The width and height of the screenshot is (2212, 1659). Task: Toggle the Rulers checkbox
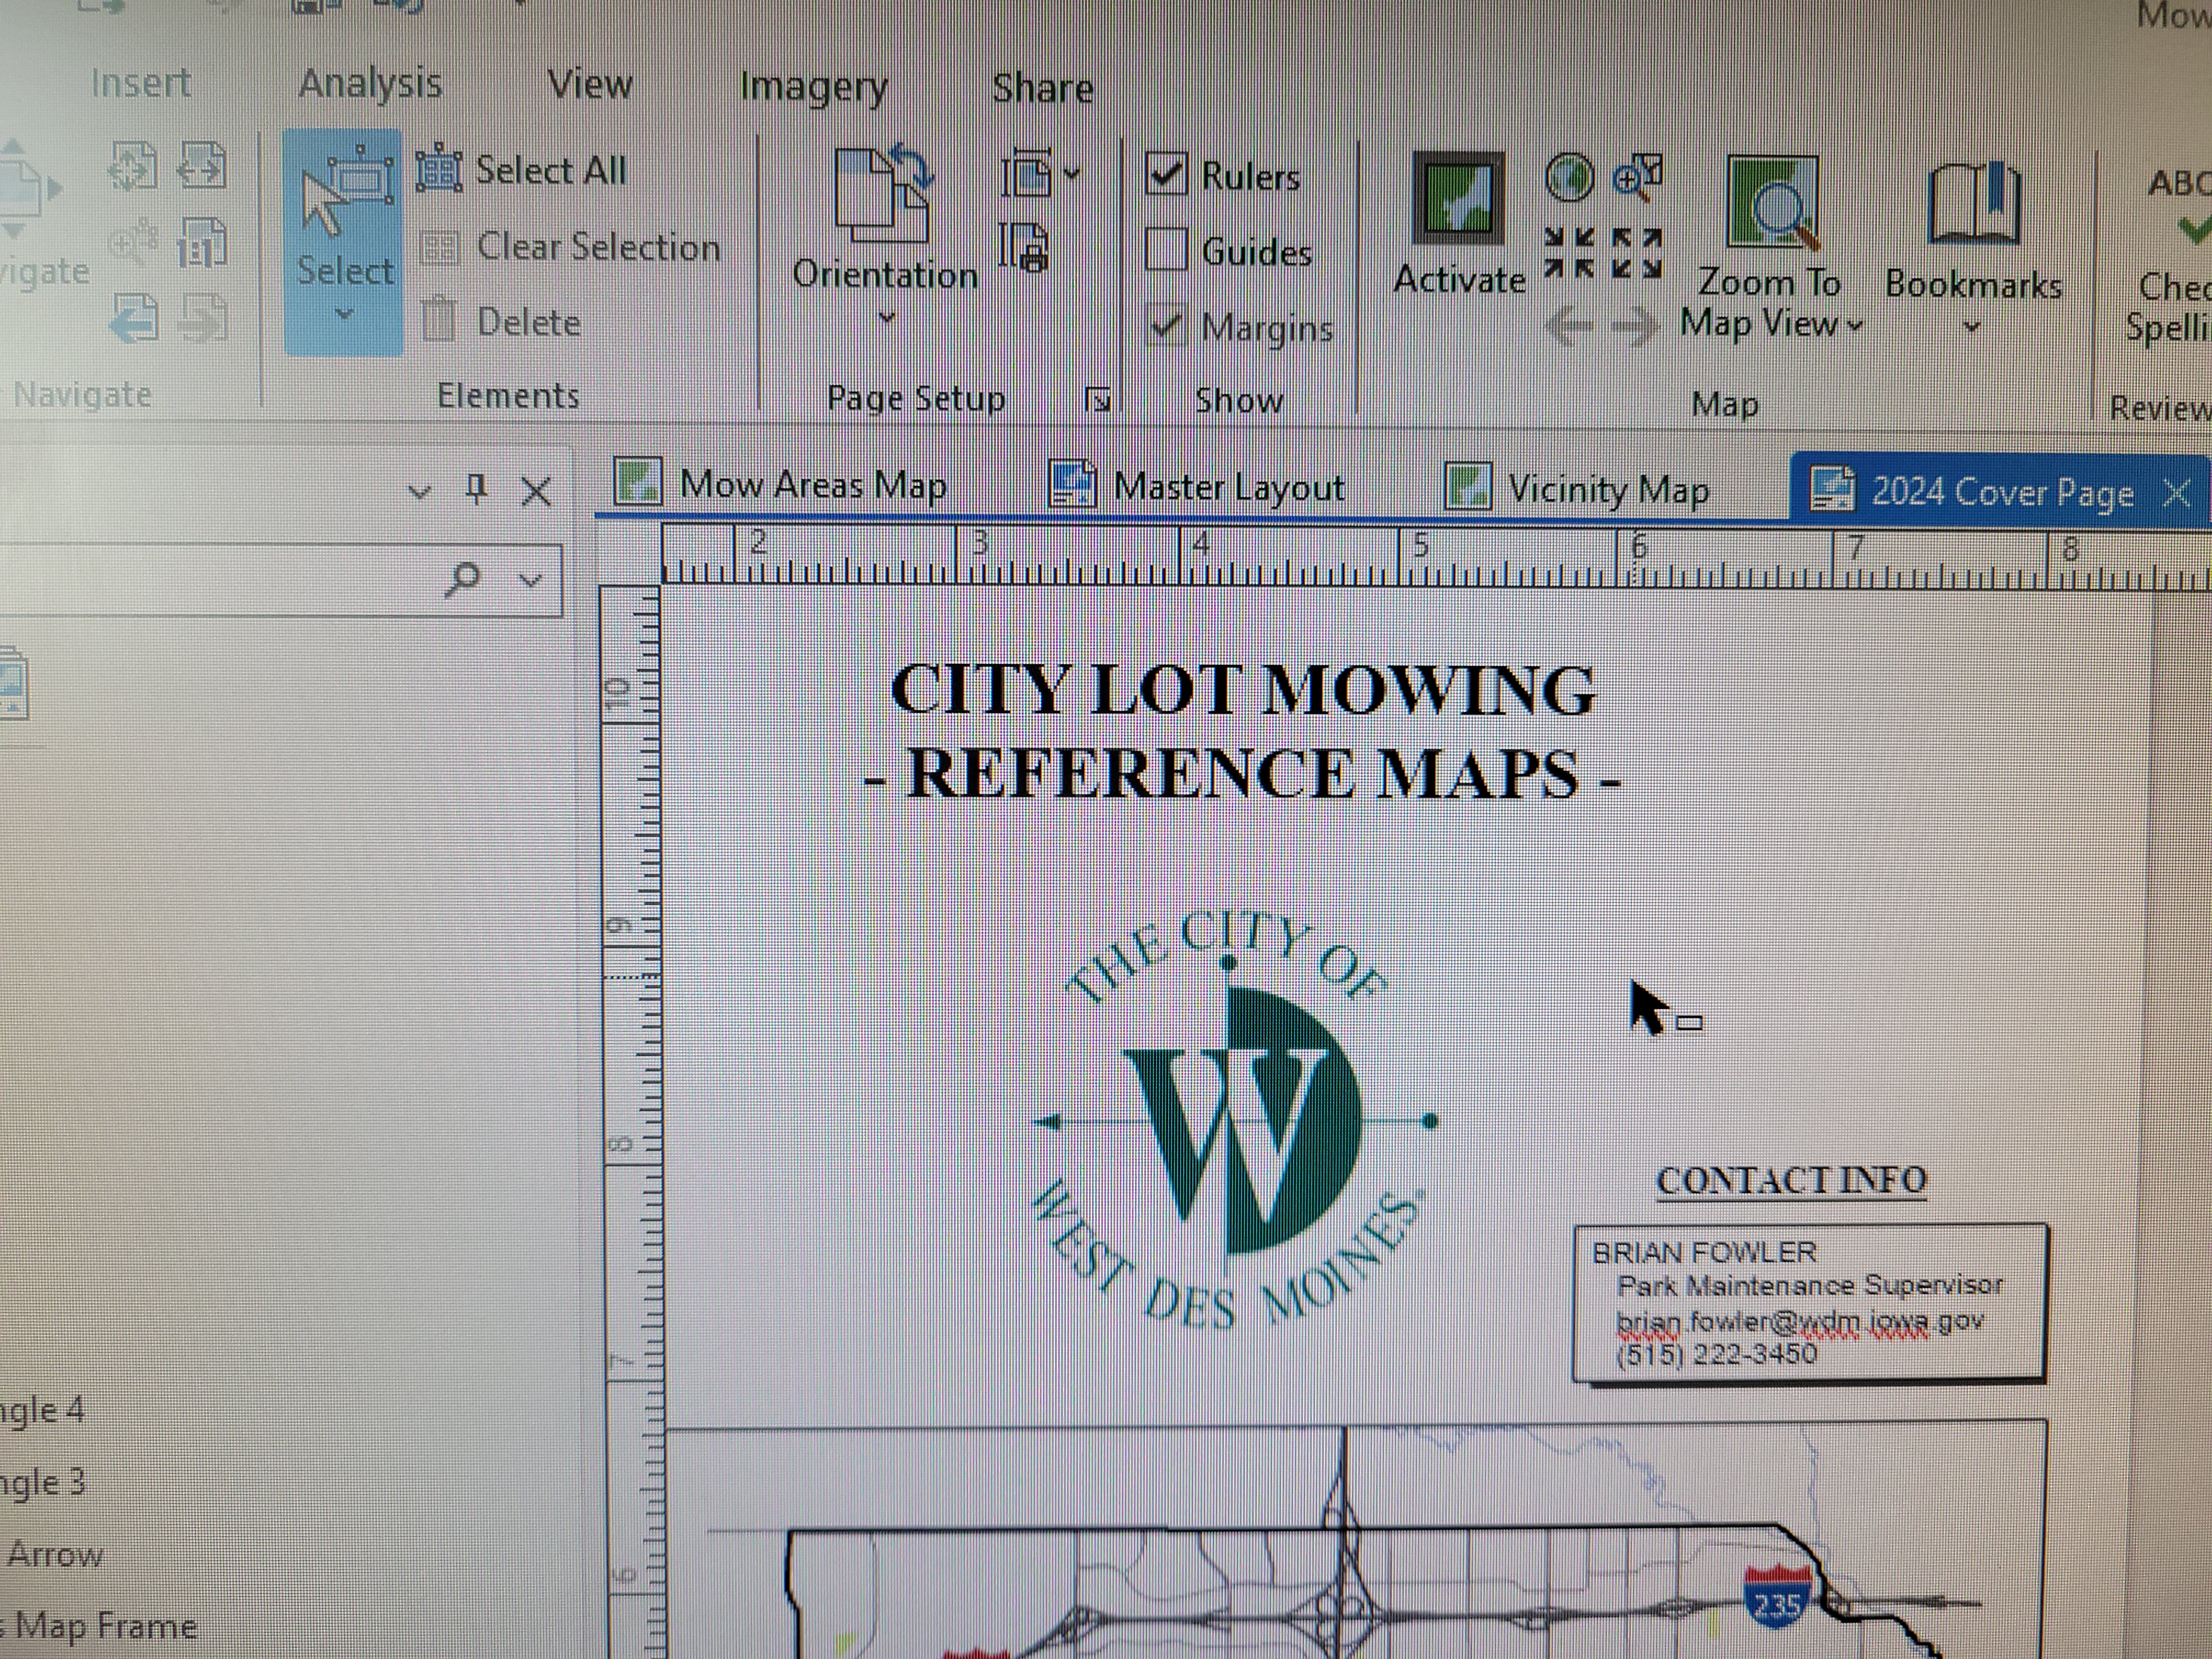pyautogui.click(x=1166, y=174)
